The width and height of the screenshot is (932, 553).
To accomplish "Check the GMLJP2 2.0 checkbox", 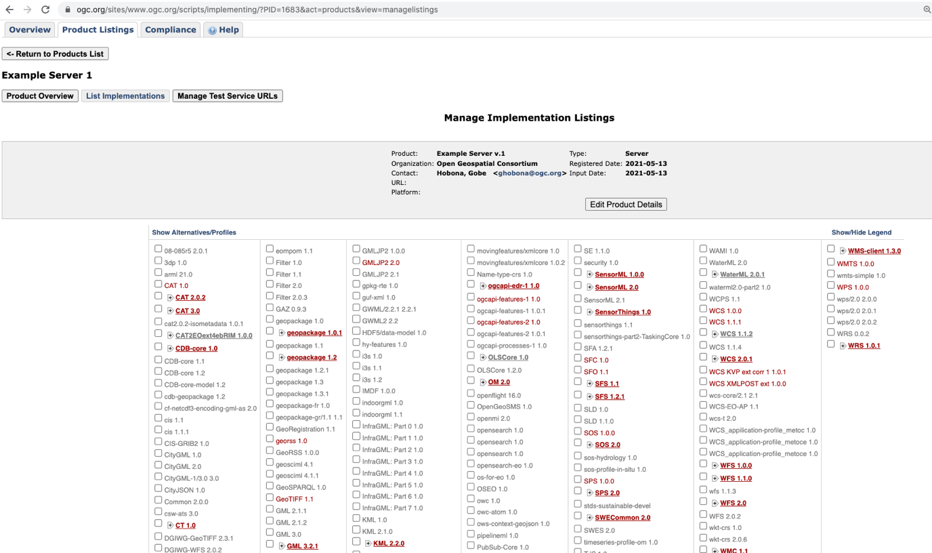I will click(x=356, y=261).
